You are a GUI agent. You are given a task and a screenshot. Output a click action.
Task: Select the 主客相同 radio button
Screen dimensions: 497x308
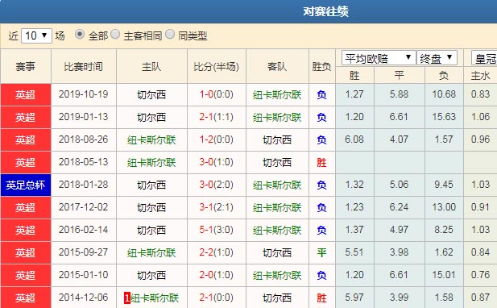[115, 34]
